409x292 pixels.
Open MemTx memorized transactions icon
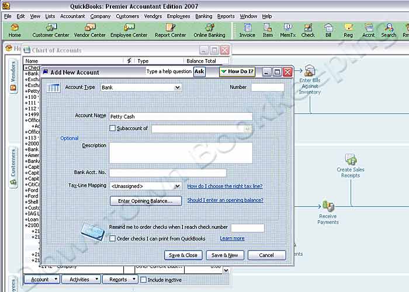(x=287, y=31)
